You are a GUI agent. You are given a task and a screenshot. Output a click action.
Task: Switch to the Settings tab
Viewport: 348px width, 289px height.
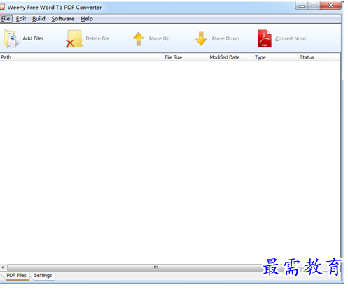(x=43, y=276)
